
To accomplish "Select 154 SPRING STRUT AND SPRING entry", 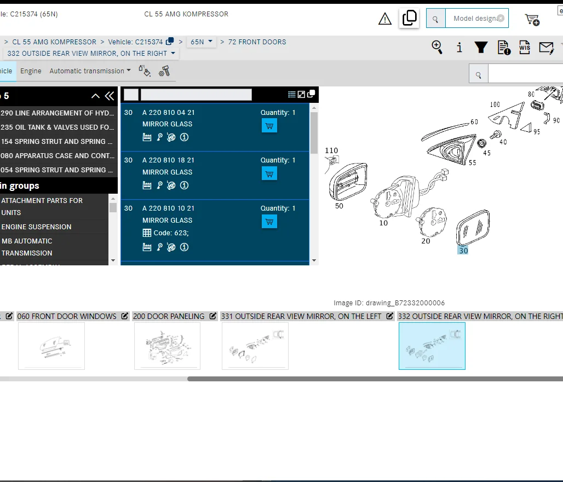I will click(x=58, y=142).
